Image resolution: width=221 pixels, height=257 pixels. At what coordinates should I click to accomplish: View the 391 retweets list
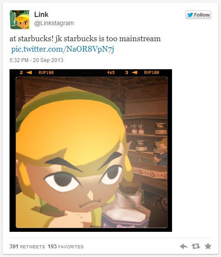pyautogui.click(x=27, y=247)
